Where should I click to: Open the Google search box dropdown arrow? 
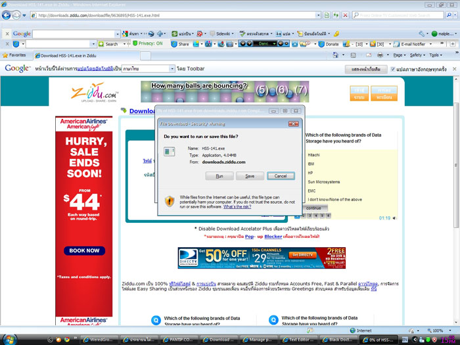click(118, 34)
